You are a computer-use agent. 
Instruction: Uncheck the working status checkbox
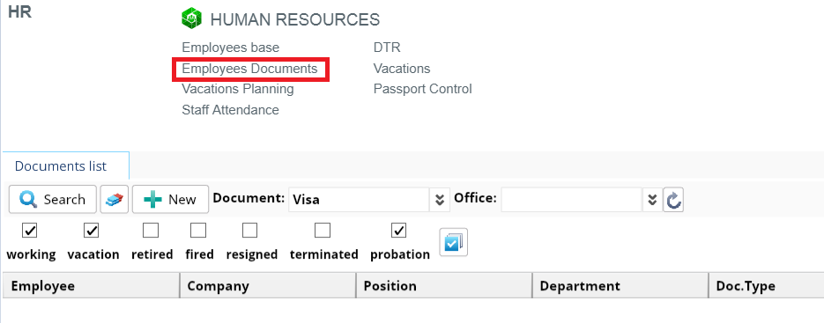pyautogui.click(x=30, y=230)
